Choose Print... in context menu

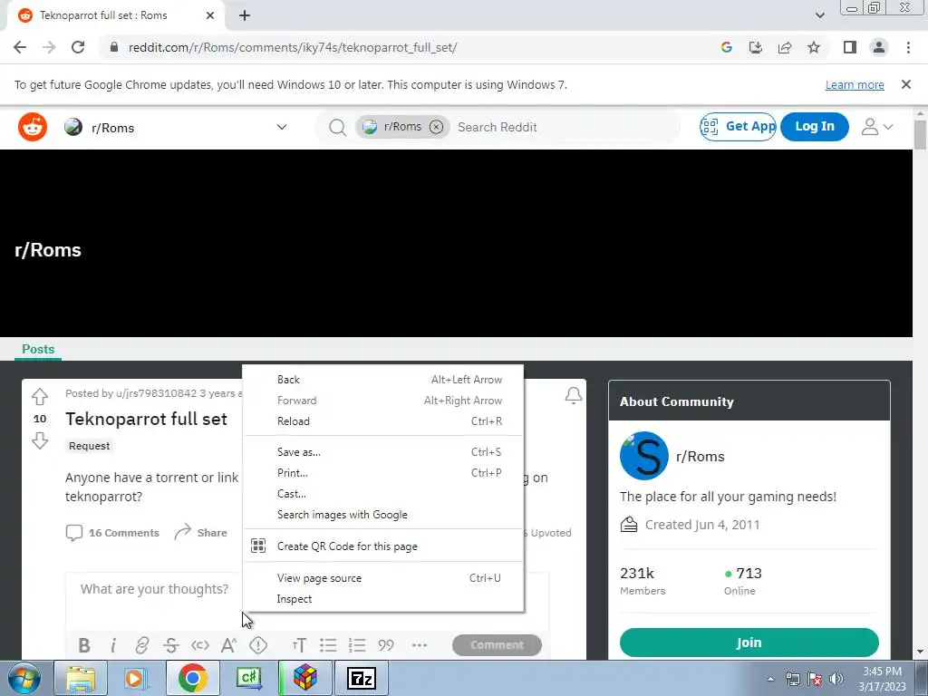pyautogui.click(x=383, y=473)
